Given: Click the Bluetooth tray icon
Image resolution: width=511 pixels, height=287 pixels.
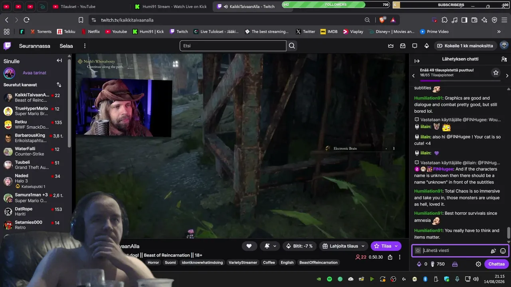Looking at the screenshot, I should [425, 279].
